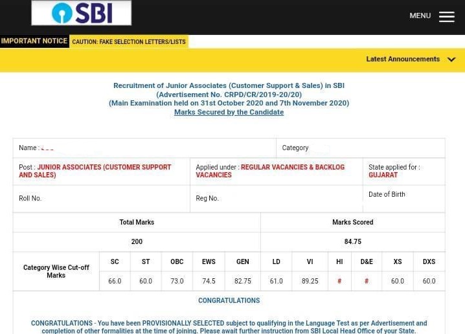Image resolution: width=465 pixels, height=334 pixels.
Task: Click the ST column header
Action: click(146, 262)
